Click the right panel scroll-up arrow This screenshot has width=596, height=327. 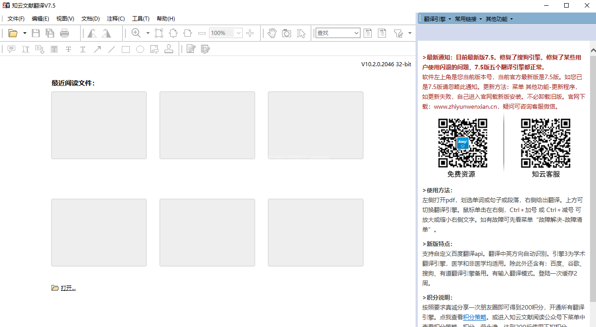[x=593, y=50]
